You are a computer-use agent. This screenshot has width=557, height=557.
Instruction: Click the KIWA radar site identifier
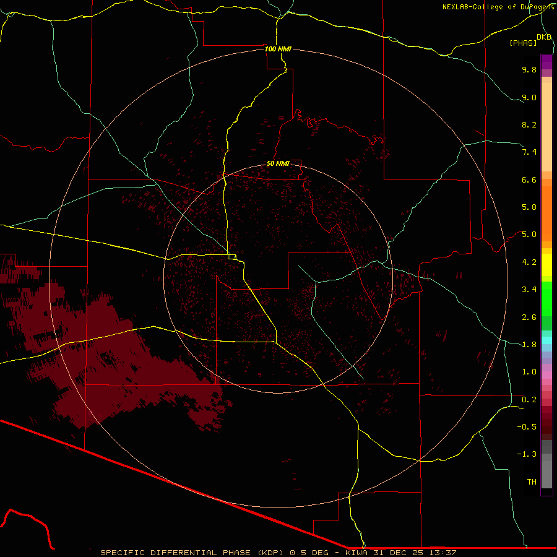click(356, 553)
